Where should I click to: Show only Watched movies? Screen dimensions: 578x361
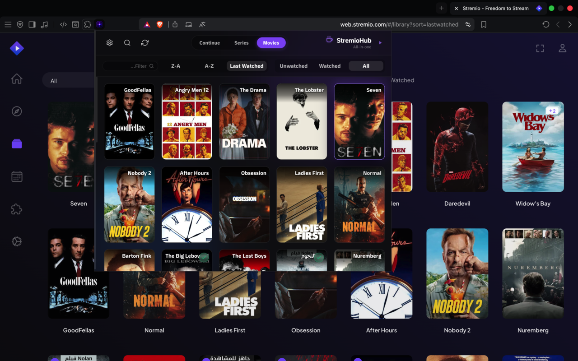click(330, 66)
